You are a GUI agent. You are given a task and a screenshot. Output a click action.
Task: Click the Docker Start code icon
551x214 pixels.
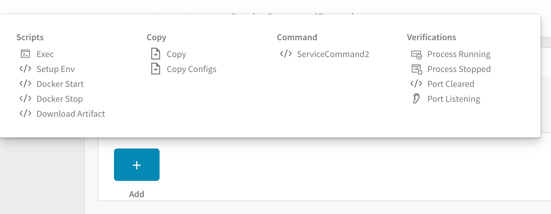[25, 84]
